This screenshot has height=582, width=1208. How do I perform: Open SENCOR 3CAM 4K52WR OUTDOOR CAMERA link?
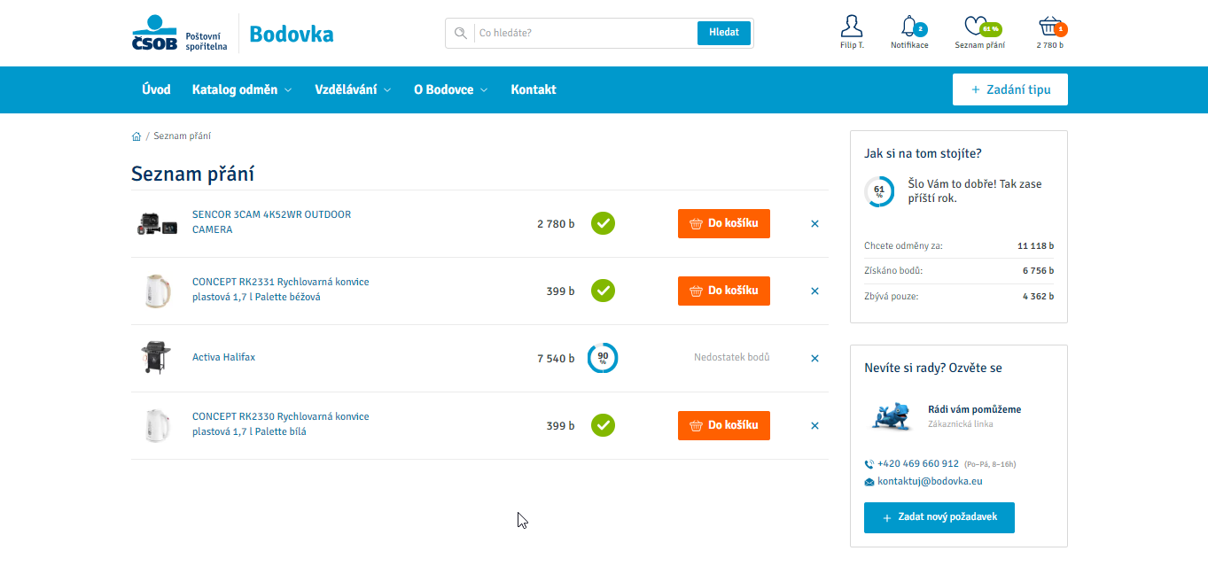271,222
